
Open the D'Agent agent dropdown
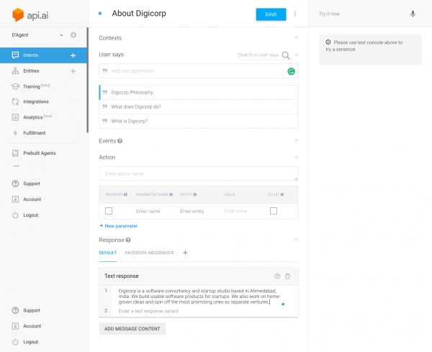(x=61, y=35)
